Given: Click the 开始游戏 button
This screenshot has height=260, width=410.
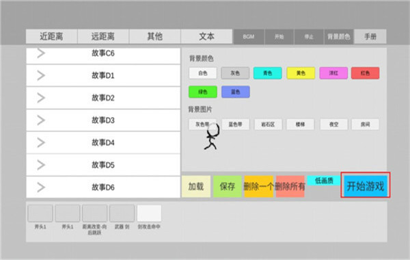Looking at the screenshot, I should (366, 186).
